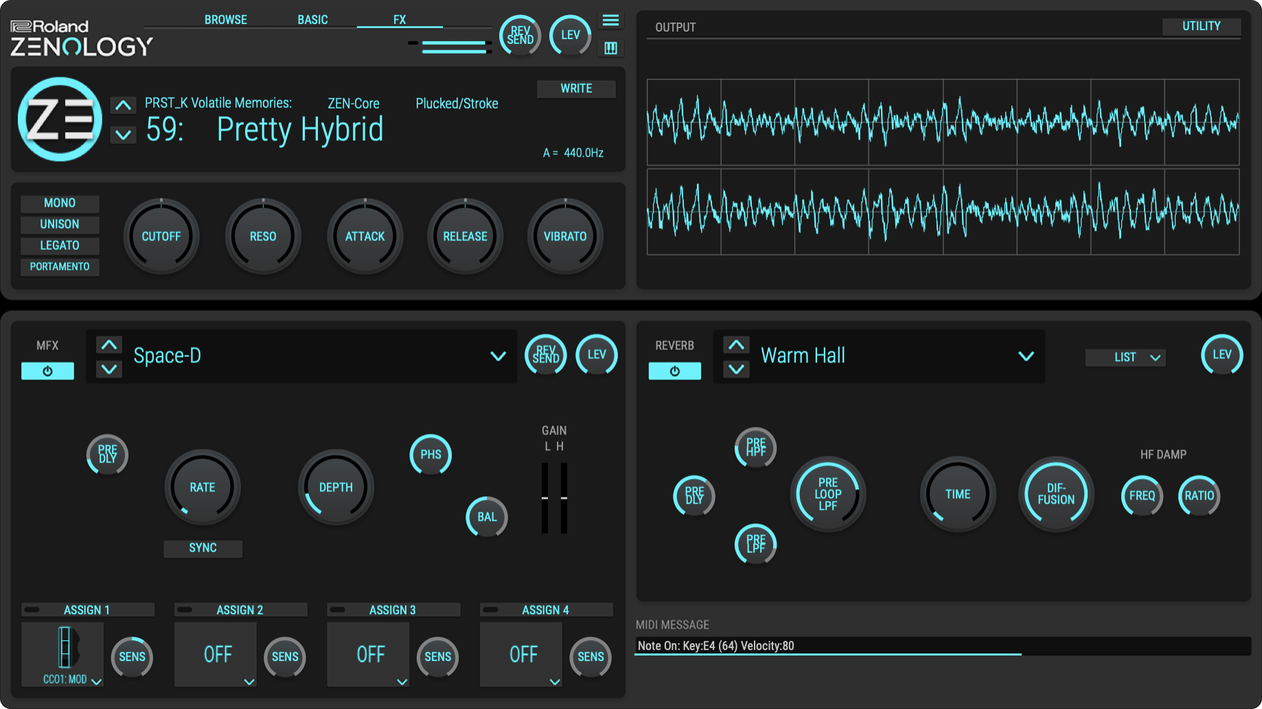The height and width of the screenshot is (709, 1262).
Task: Switch to the FX tab
Action: 400,20
